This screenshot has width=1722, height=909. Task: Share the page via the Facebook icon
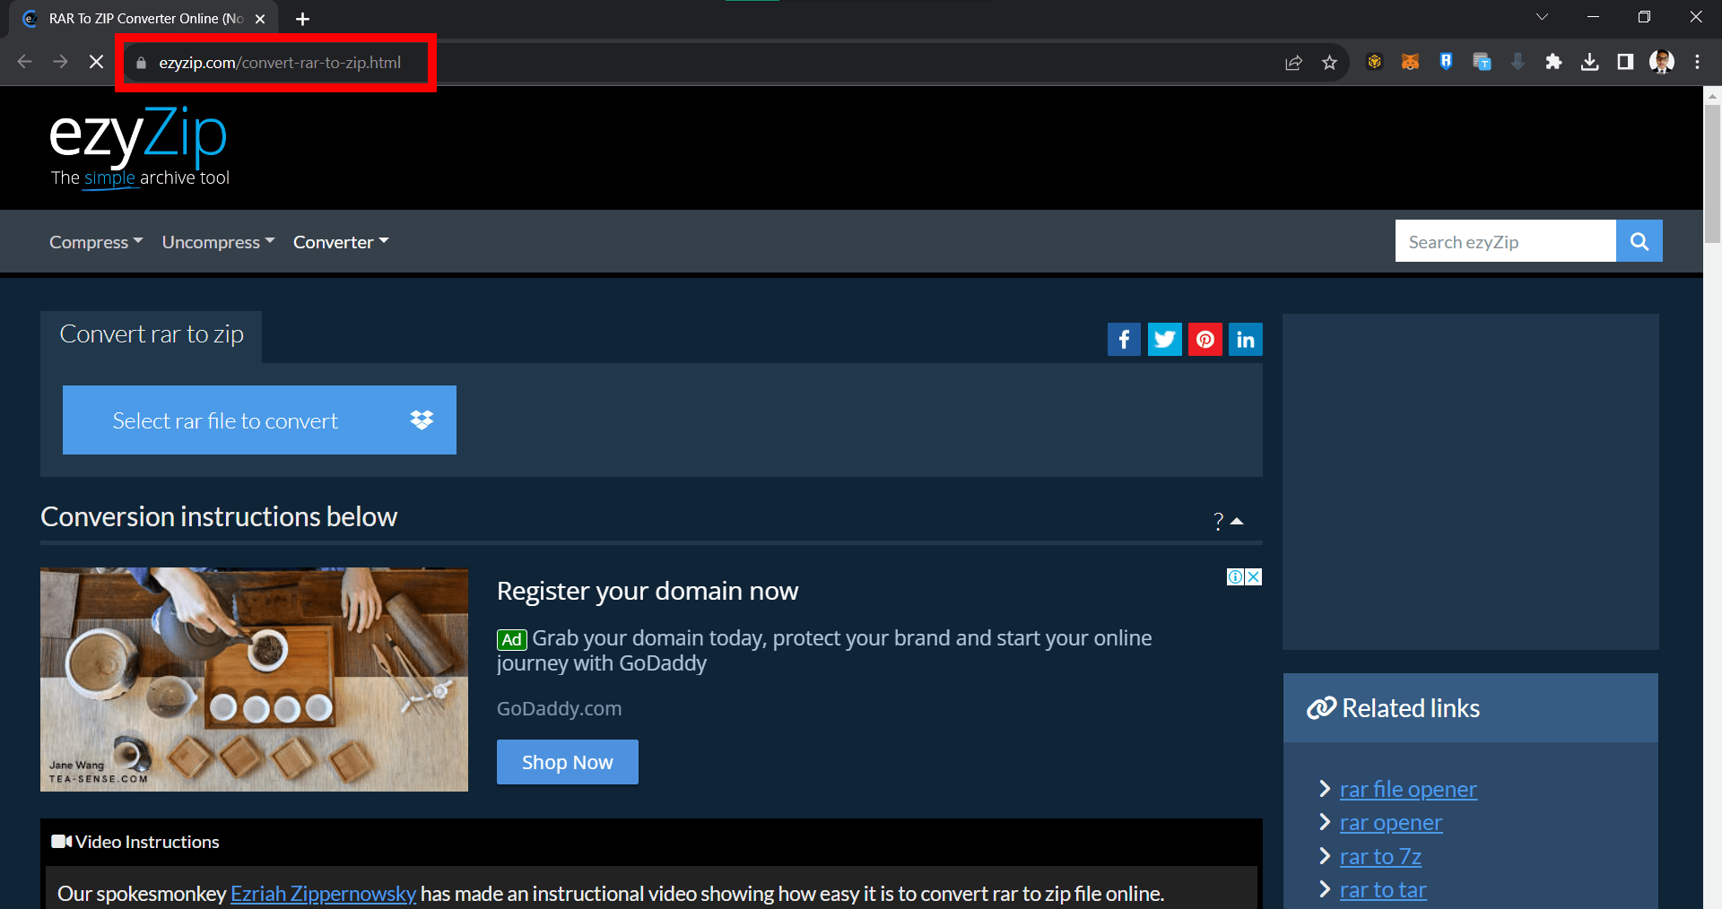click(1124, 339)
